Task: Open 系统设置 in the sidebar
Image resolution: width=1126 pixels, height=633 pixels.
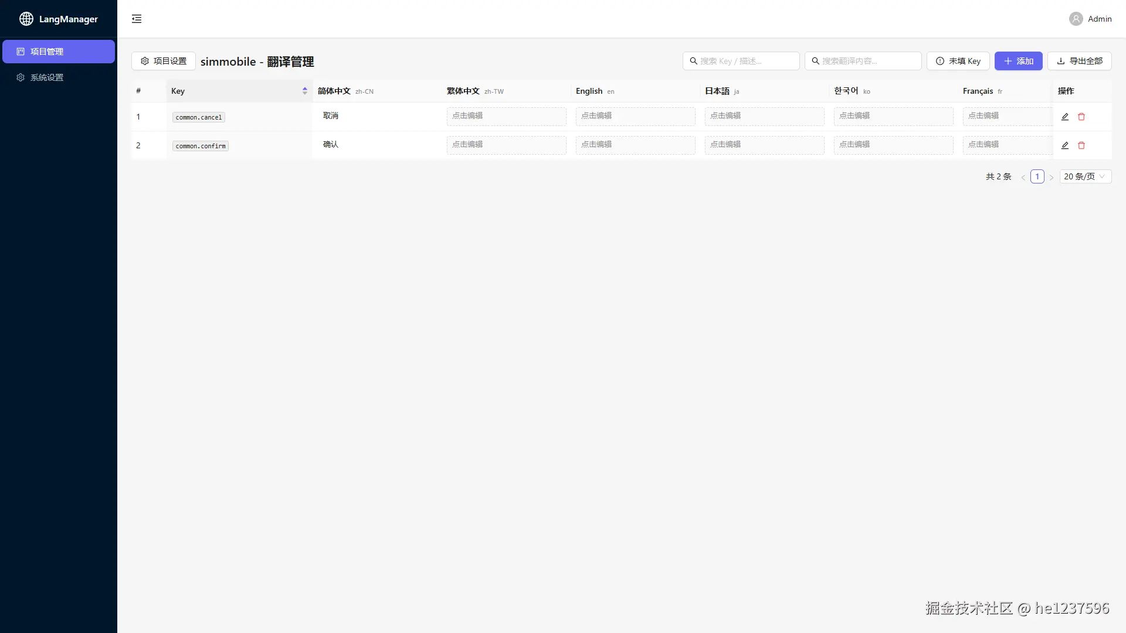Action: click(x=47, y=77)
